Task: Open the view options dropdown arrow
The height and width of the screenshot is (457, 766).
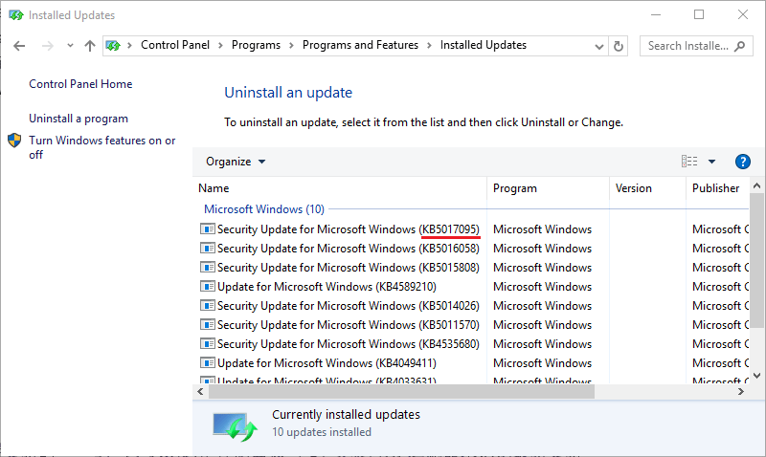Action: pyautogui.click(x=711, y=162)
